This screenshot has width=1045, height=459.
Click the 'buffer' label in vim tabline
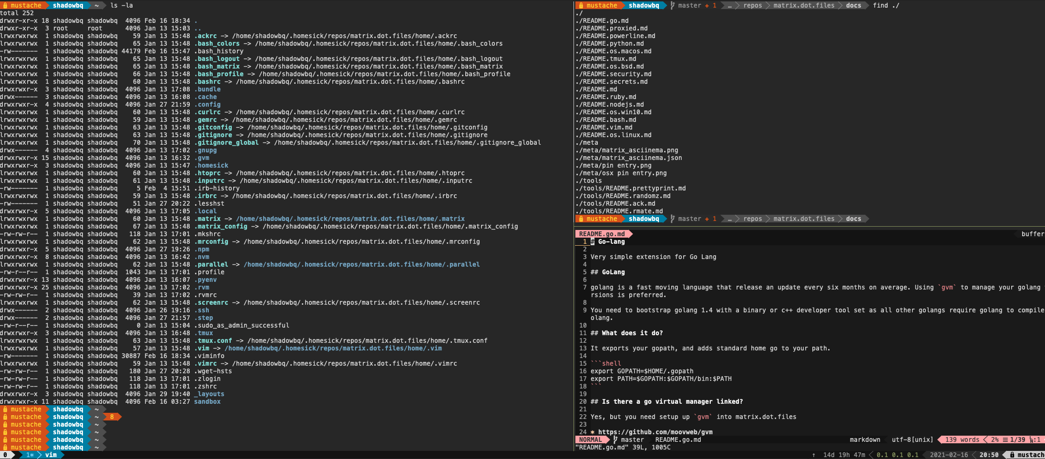point(1033,234)
